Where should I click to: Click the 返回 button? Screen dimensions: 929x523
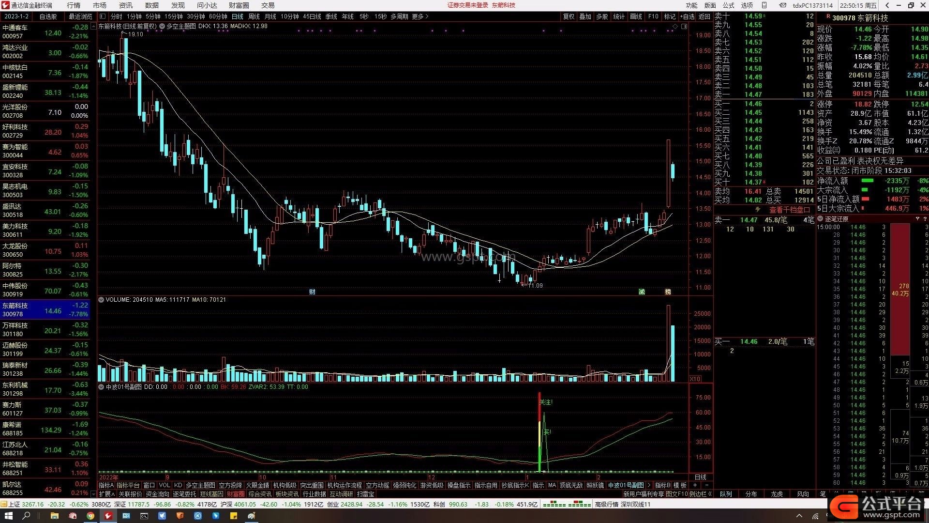[704, 16]
